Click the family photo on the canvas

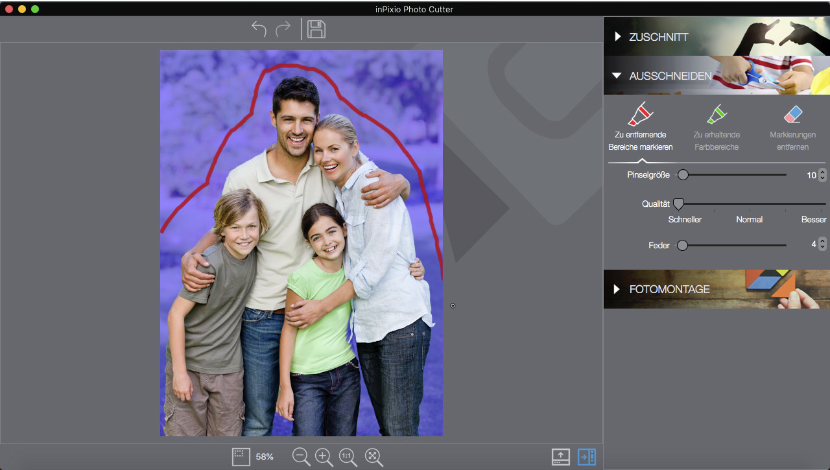[x=302, y=243]
